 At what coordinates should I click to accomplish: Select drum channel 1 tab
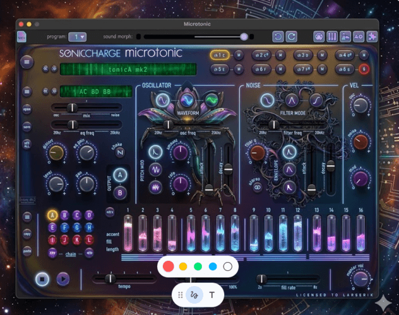click(x=220, y=55)
